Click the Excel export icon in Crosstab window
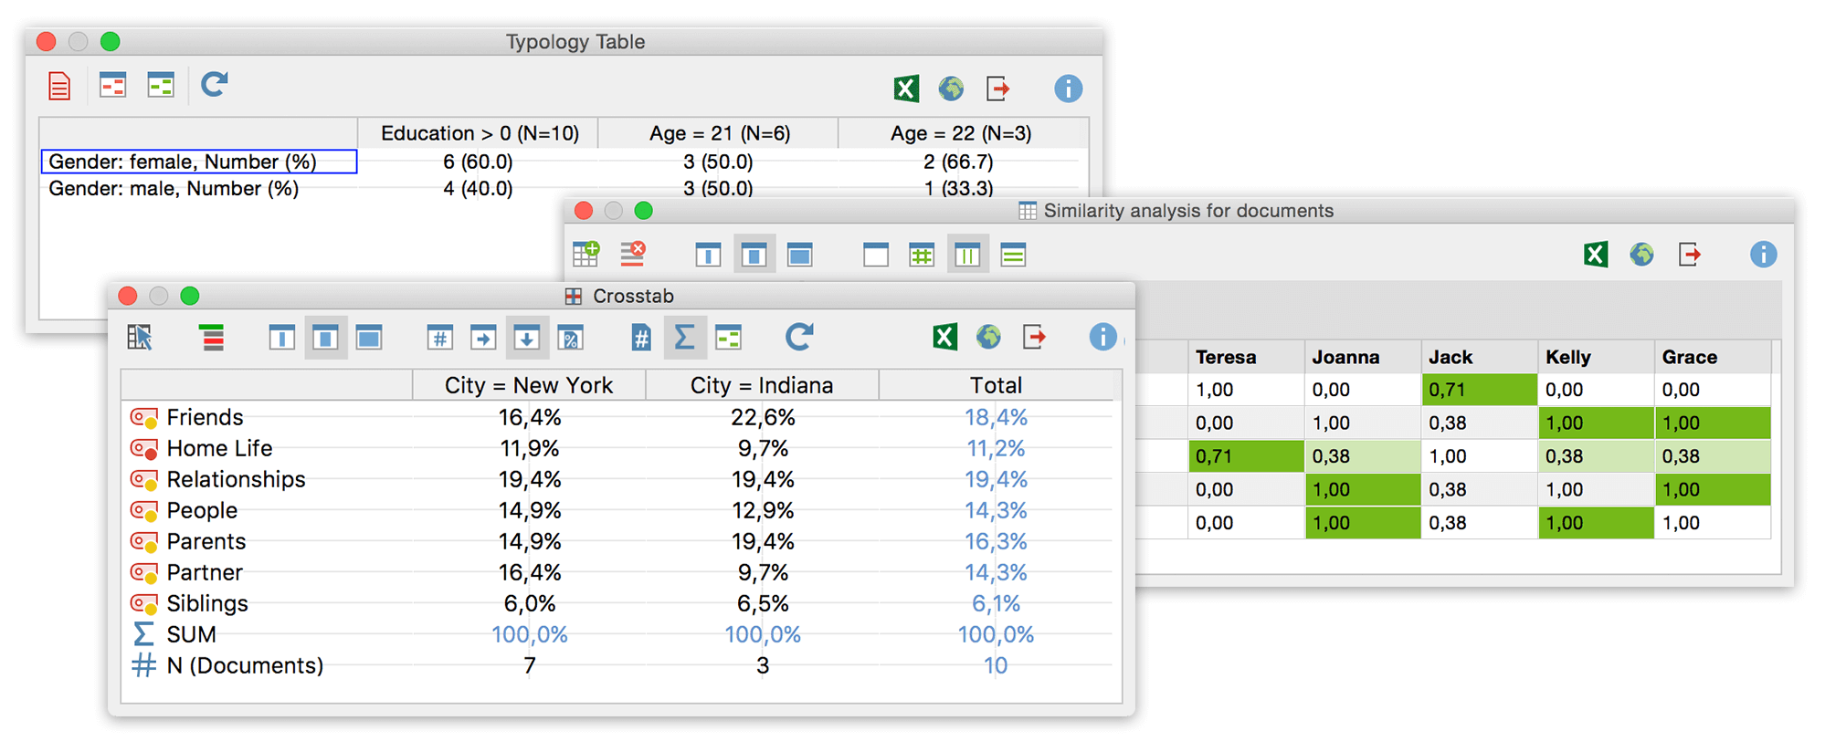The width and height of the screenshot is (1825, 752). 945,337
